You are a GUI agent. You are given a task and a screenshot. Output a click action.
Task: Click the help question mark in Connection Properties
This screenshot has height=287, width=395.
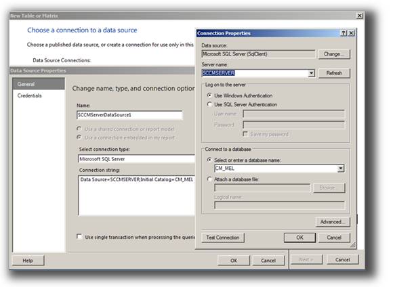pyautogui.click(x=344, y=33)
